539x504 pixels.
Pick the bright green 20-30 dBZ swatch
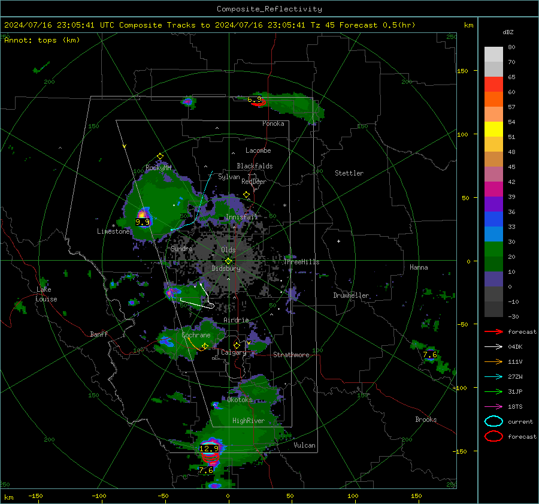(493, 249)
